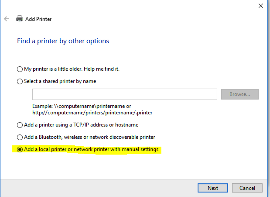Cancel the Add Printer wizard
270x197 pixels.
point(247,188)
